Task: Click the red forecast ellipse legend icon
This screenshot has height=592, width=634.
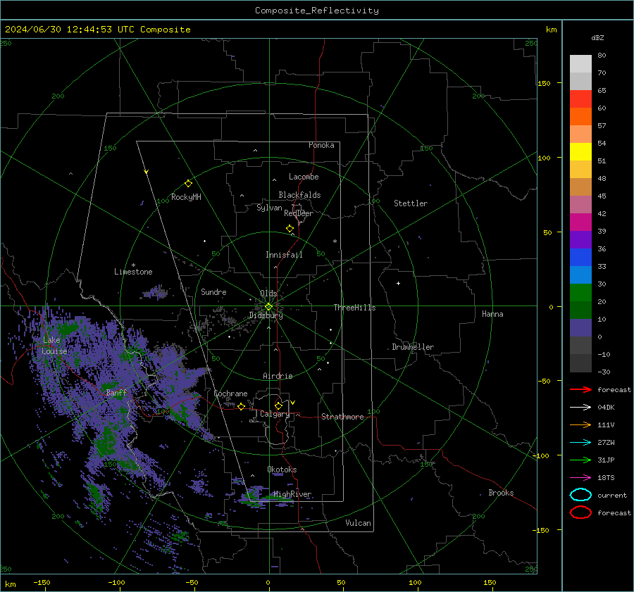Action: point(580,512)
